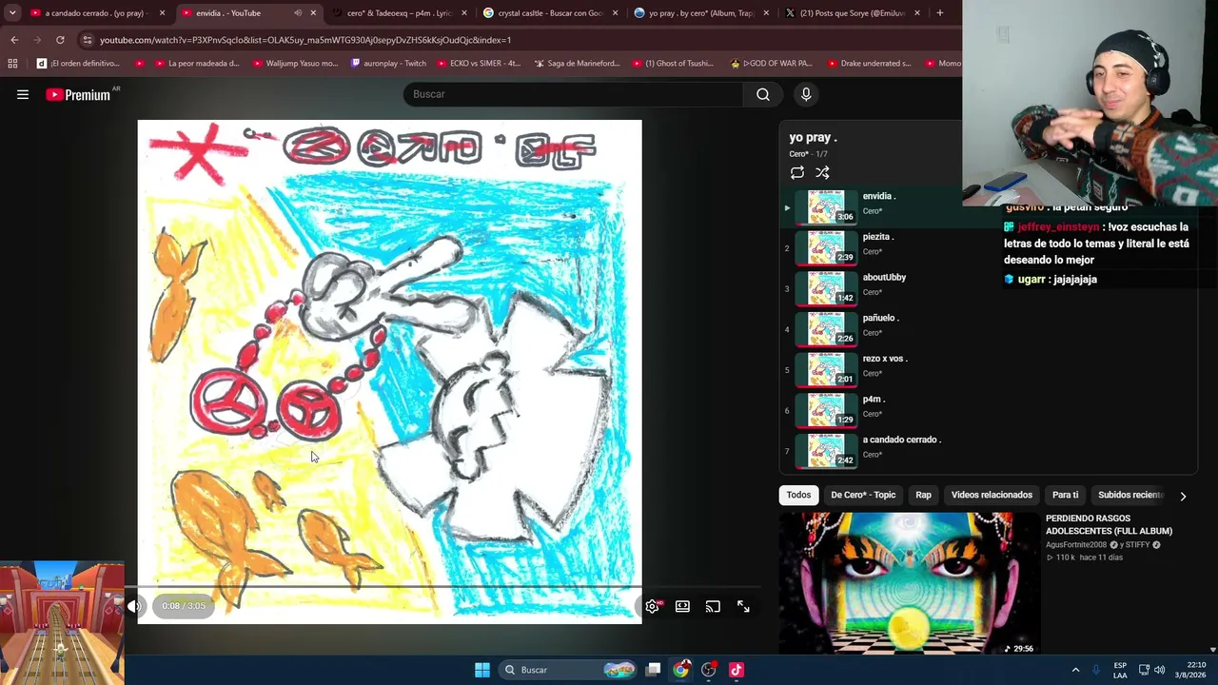Play 'a candado cerrado .' from the playlist
The height and width of the screenshot is (685, 1218).
987,450
